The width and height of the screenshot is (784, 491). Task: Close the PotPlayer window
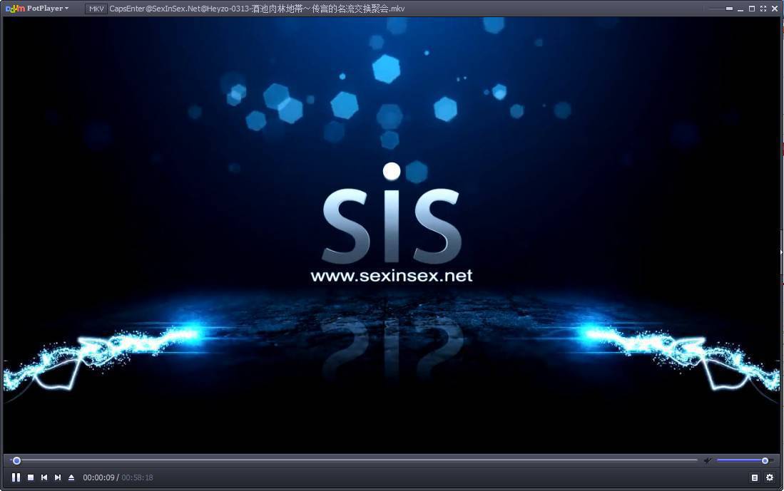(x=775, y=9)
